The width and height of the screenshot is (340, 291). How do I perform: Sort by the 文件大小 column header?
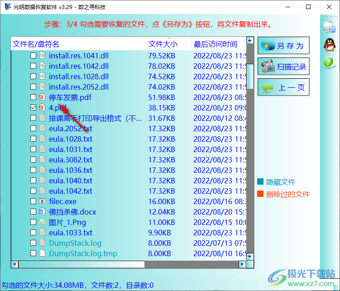coord(169,44)
